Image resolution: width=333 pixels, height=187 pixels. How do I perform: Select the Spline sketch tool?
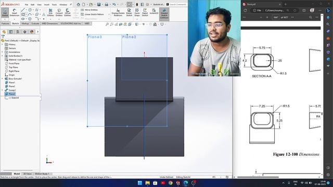coord(37,10)
